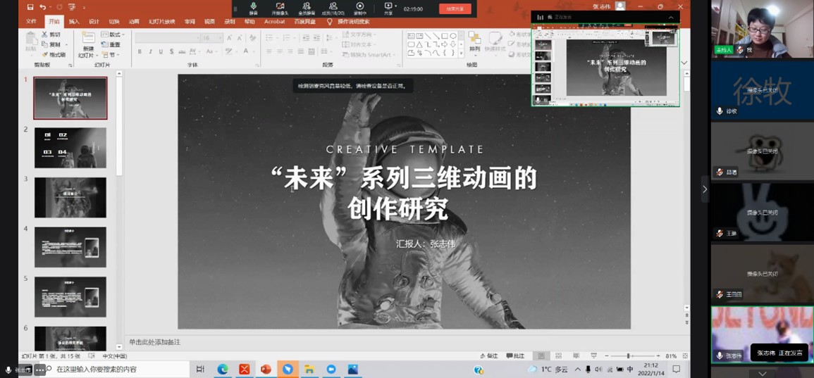Turn on camera in meeting toolbar
The height and width of the screenshot is (378, 814).
pyautogui.click(x=280, y=8)
